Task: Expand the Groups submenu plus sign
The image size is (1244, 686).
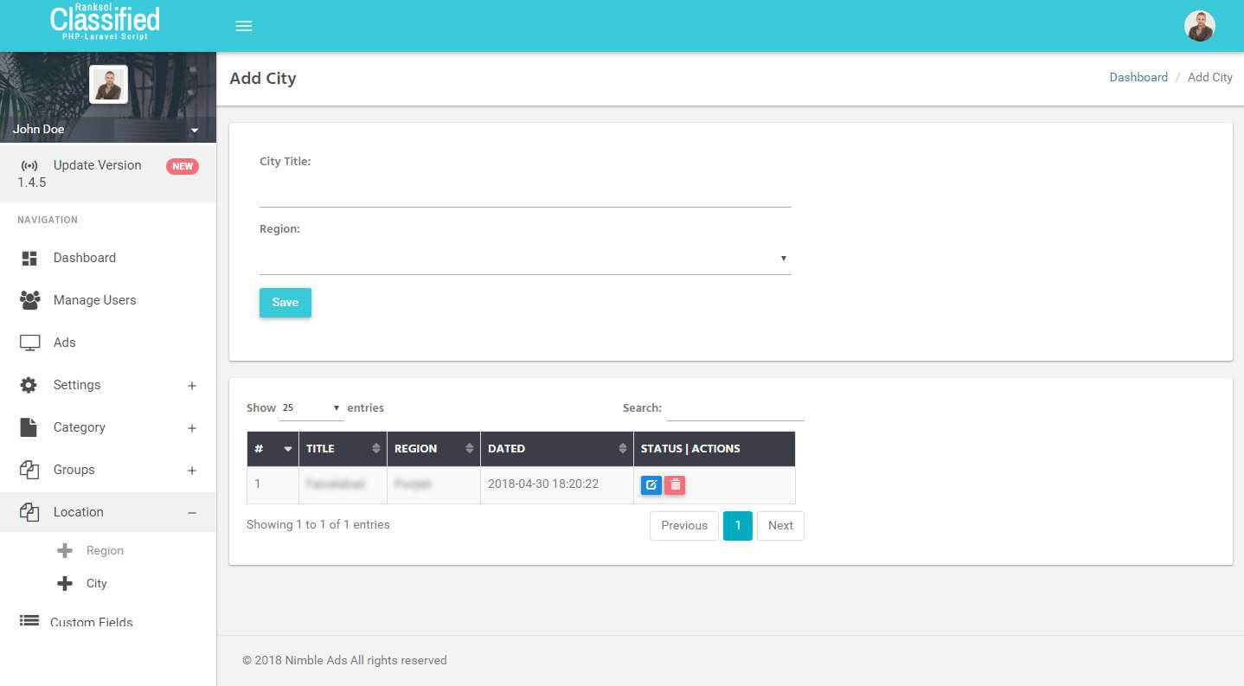Action: tap(192, 471)
